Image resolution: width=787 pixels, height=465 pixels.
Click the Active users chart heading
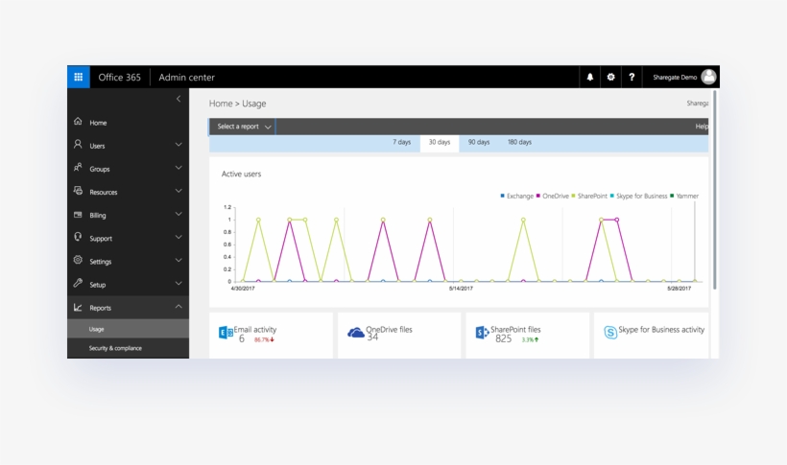pyautogui.click(x=242, y=174)
